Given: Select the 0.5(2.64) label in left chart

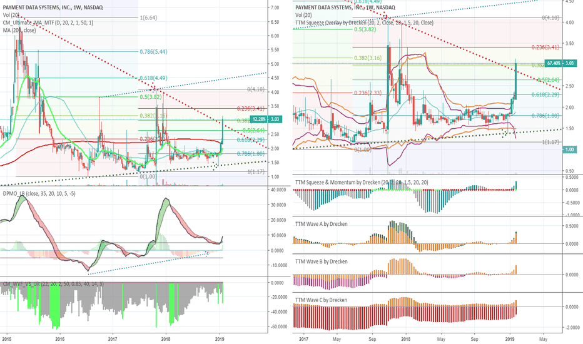Looking at the screenshot, I should point(253,130).
